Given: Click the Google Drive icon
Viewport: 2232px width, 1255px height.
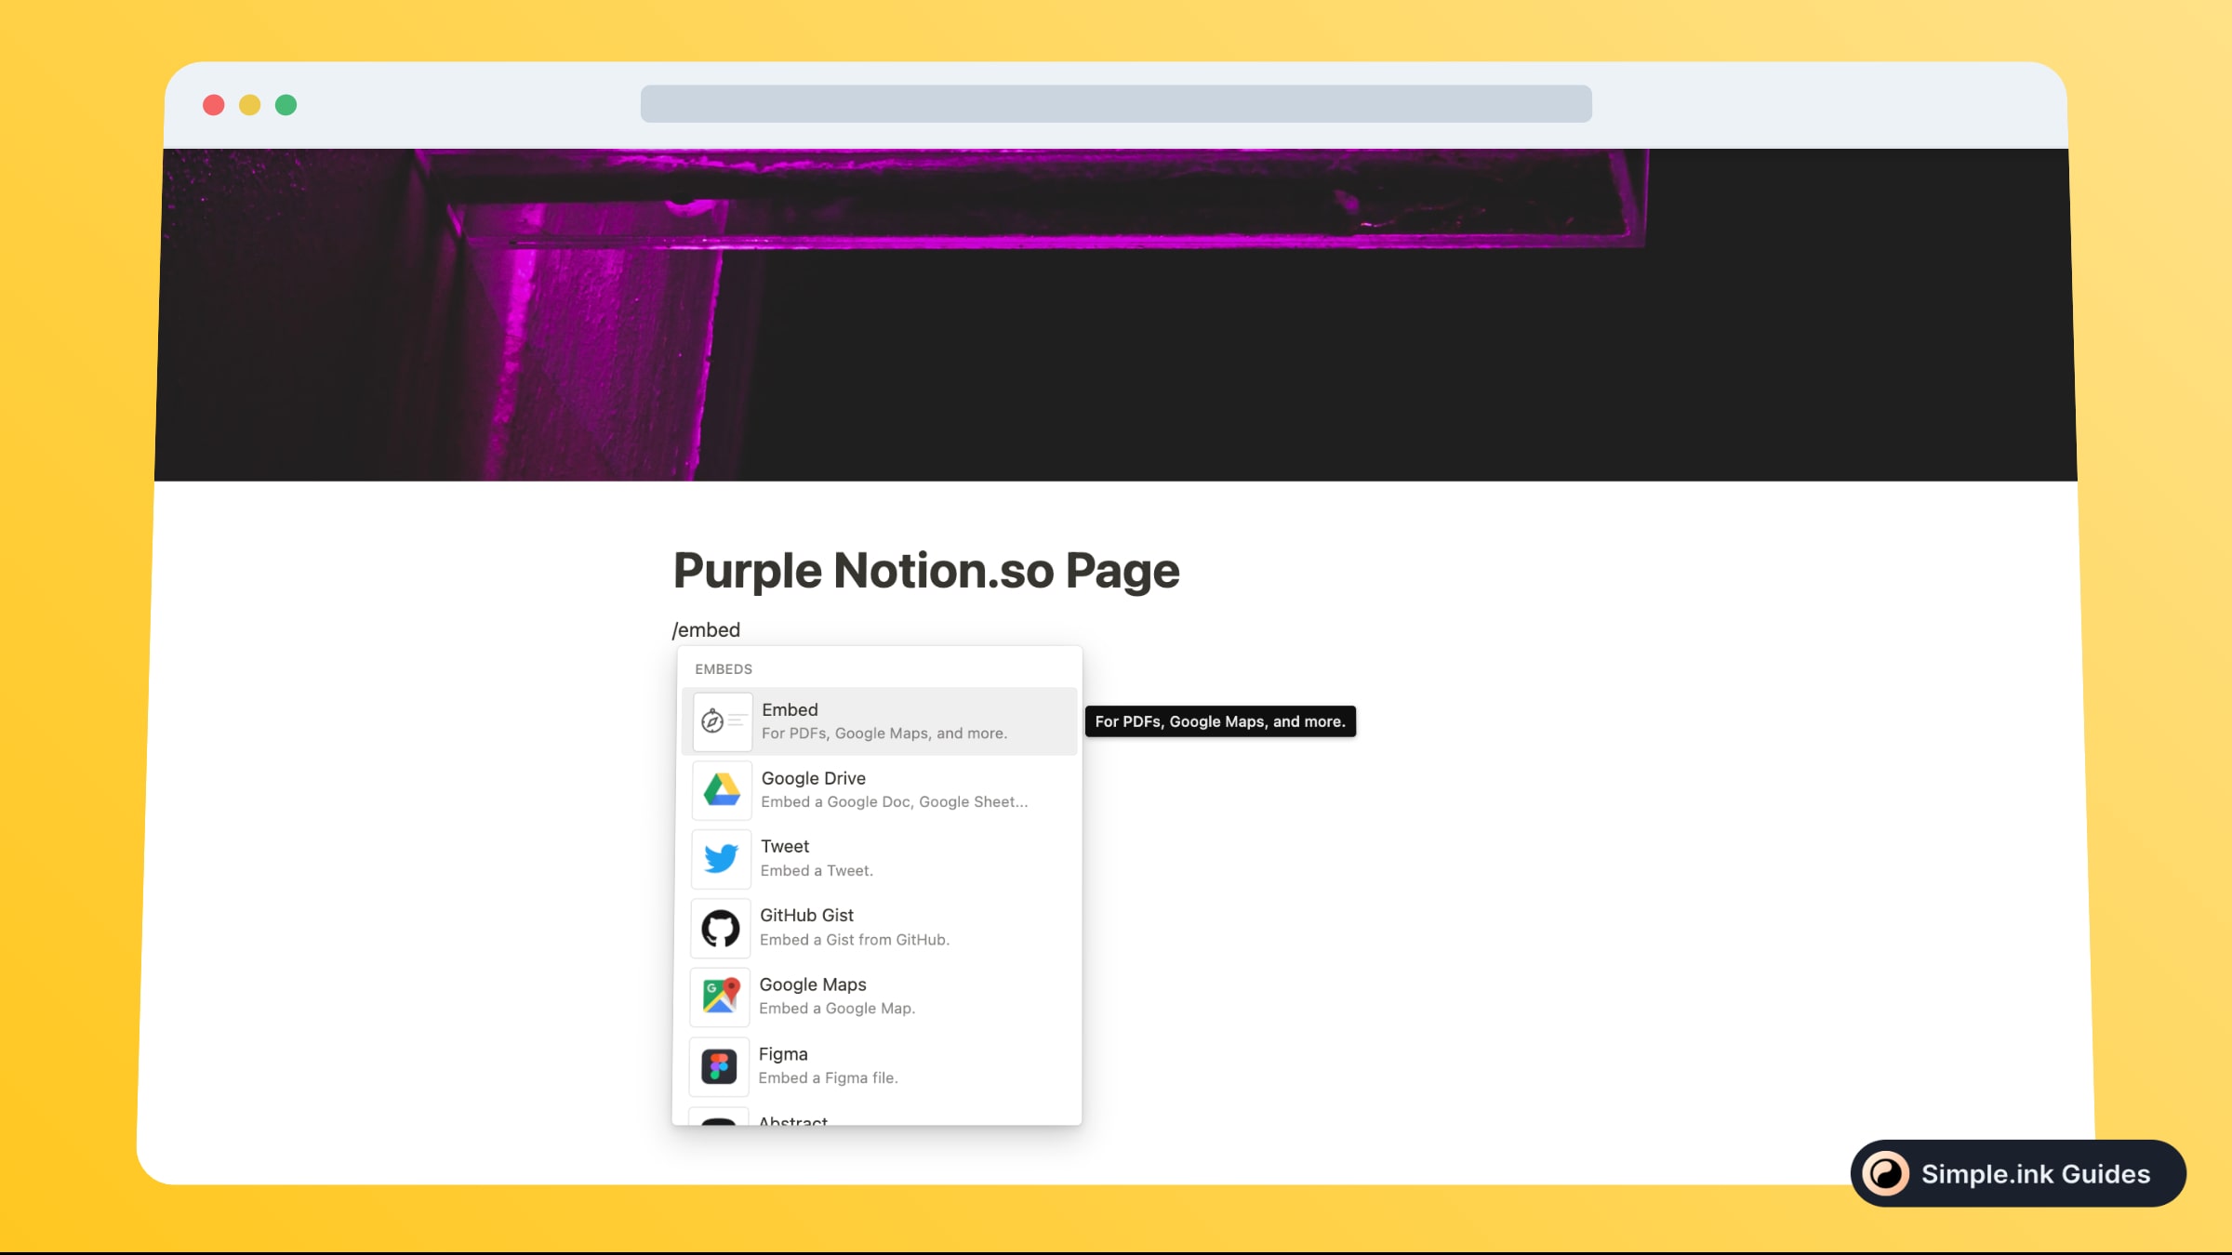Looking at the screenshot, I should click(x=722, y=790).
